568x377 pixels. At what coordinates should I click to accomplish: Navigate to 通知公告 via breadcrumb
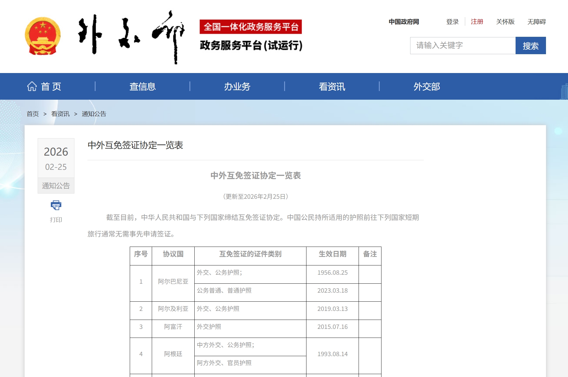coord(94,114)
